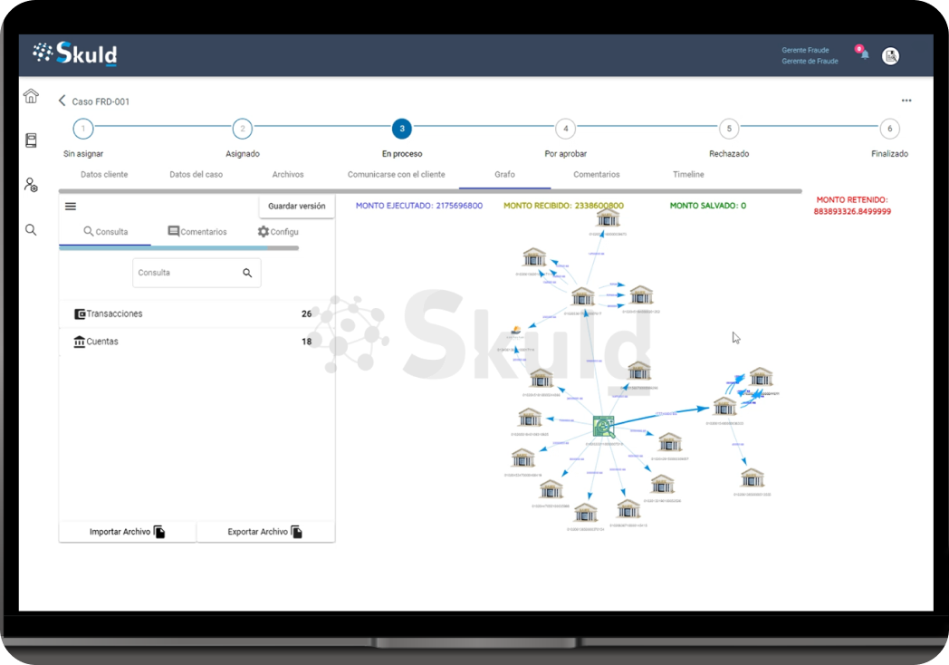Click the Guardar versión button

296,207
